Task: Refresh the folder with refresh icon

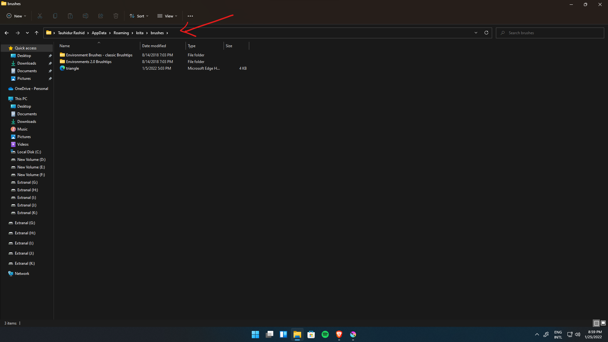Action: (486, 33)
